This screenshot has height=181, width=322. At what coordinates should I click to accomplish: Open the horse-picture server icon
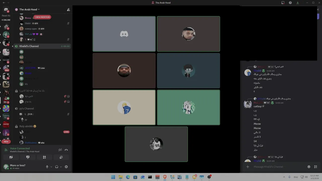pyautogui.click(x=6, y=84)
